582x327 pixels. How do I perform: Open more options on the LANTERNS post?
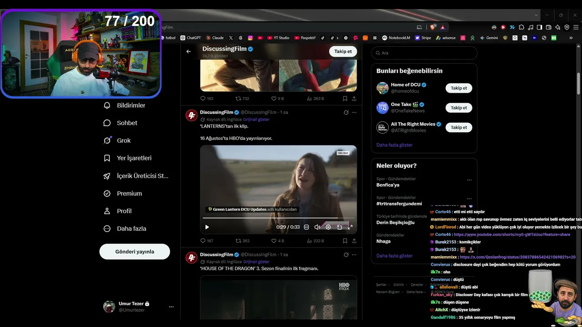(x=354, y=112)
